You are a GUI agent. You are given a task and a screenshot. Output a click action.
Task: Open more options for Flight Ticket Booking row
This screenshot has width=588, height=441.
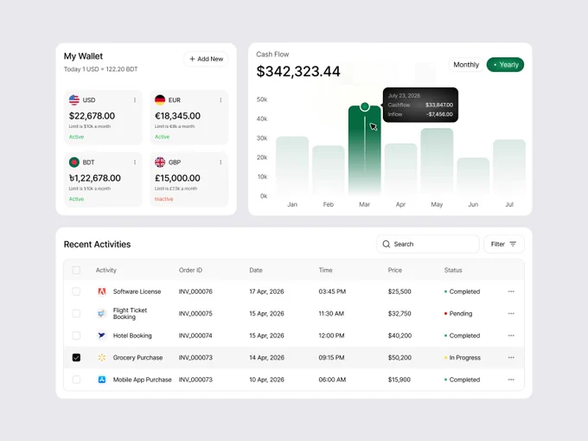coord(511,314)
